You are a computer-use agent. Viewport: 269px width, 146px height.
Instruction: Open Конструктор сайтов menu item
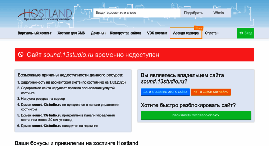pos(125,33)
